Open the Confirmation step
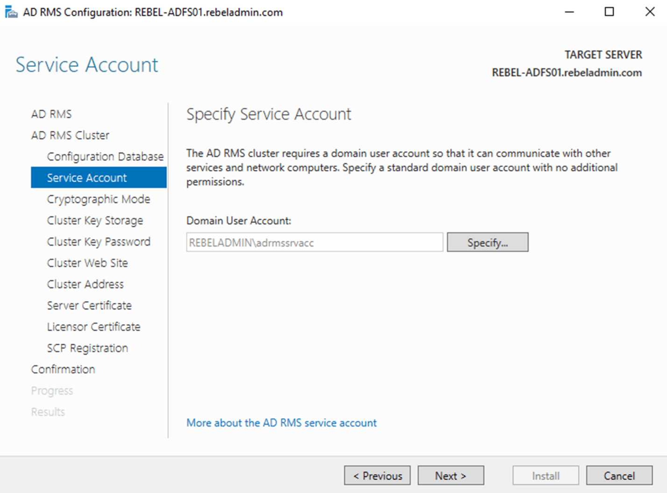This screenshot has width=667, height=493. [x=63, y=369]
